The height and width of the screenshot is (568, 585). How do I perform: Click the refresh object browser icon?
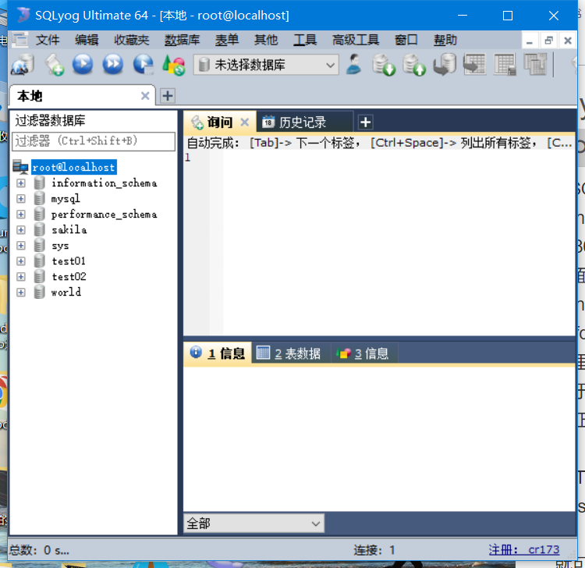(173, 65)
